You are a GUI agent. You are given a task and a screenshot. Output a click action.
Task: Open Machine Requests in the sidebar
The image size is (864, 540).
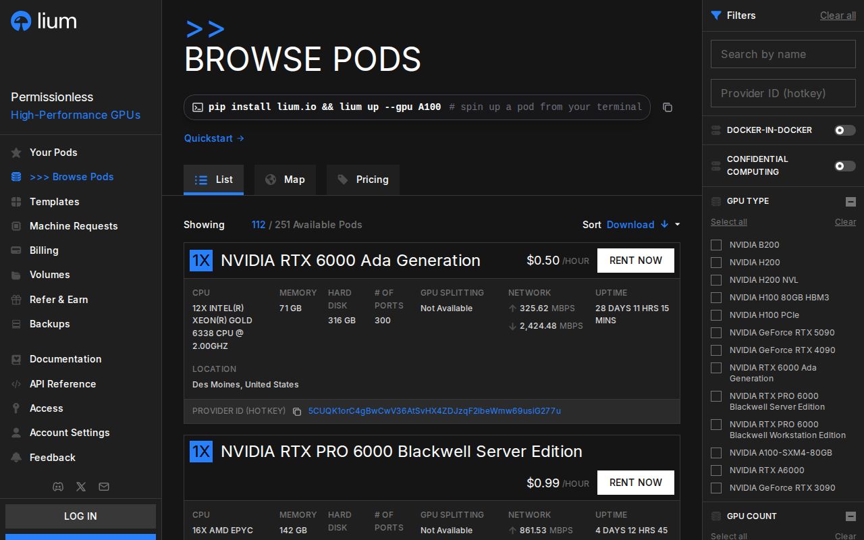pos(74,226)
